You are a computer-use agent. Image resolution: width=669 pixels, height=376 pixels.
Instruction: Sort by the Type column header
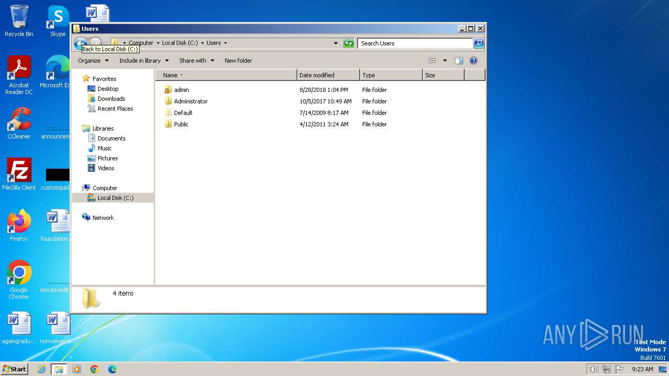click(x=391, y=75)
